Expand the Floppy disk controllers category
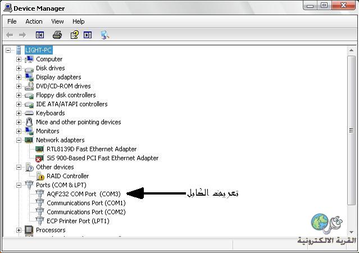Screen dimensions: 359x253 (19, 96)
